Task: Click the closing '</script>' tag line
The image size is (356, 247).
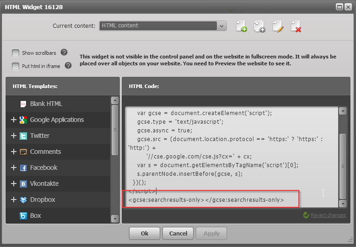Action: 142,191
